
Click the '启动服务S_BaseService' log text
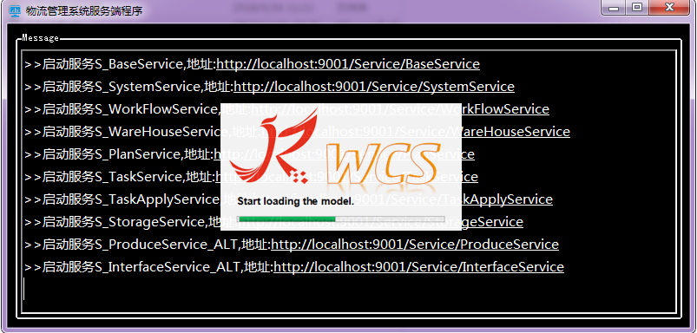point(113,64)
